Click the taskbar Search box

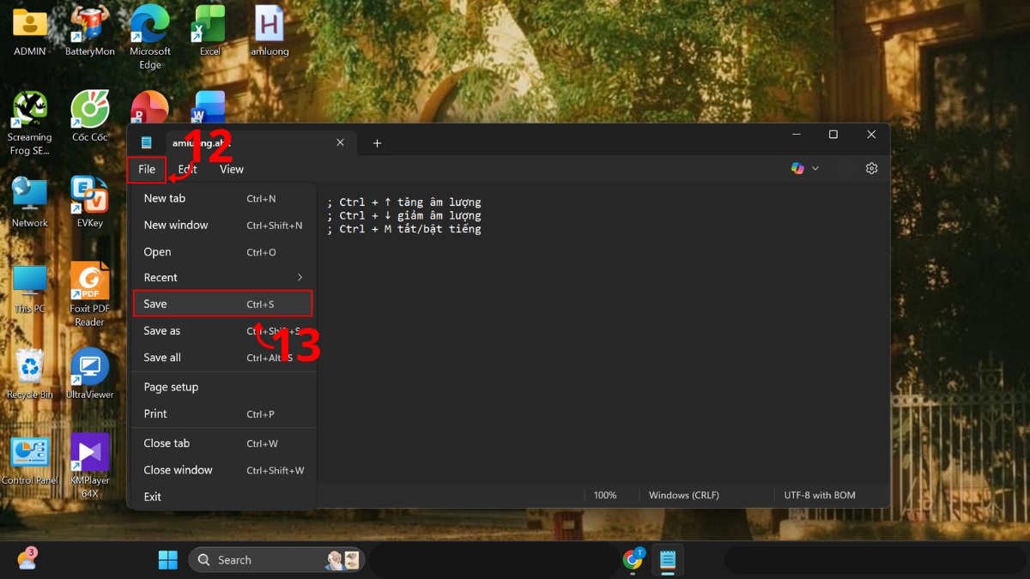[277, 560]
